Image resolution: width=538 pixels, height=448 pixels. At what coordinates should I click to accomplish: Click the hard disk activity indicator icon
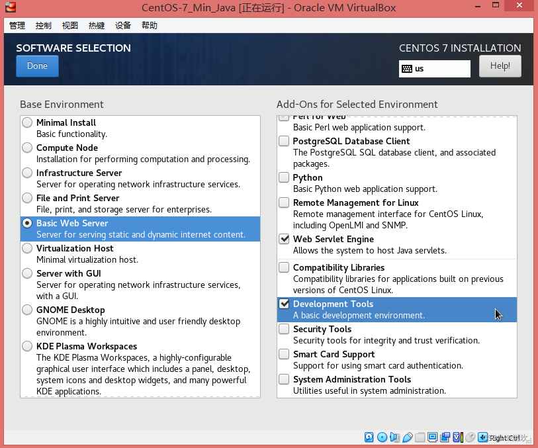click(369, 437)
